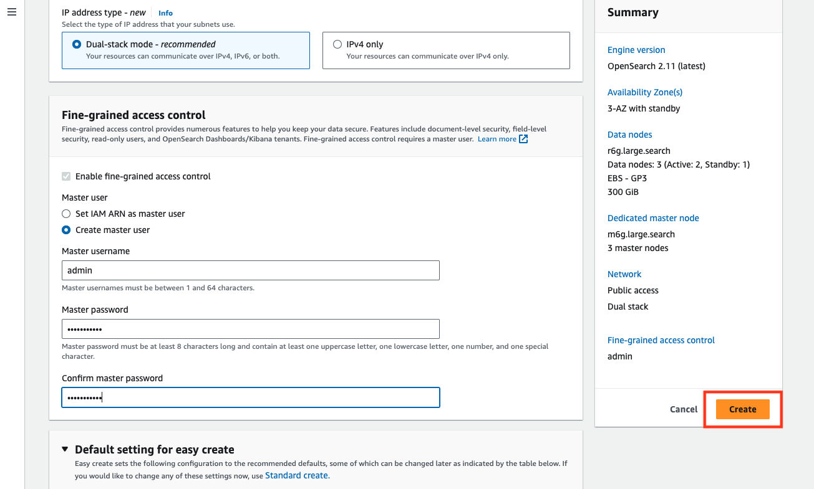Click Learn more about fine-grained access control
The height and width of the screenshot is (489, 814).
click(497, 138)
